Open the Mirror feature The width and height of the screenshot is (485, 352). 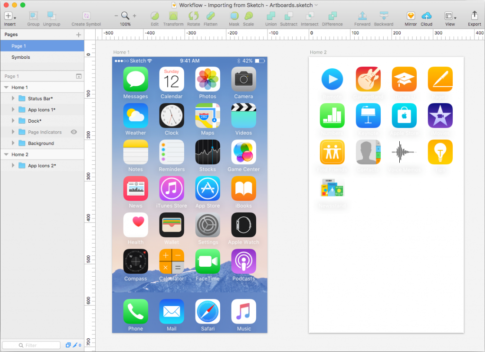coord(411,16)
